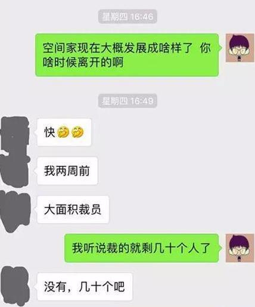Select the green message starting with 空间家现在大概
This screenshot has height=307, width=255.
point(128,55)
